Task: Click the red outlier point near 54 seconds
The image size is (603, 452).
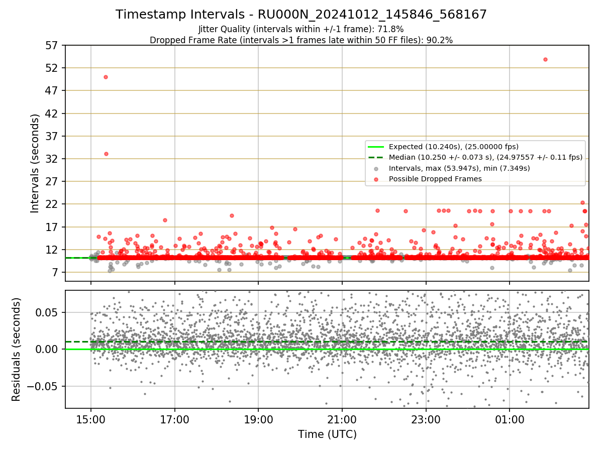Action: [x=545, y=59]
